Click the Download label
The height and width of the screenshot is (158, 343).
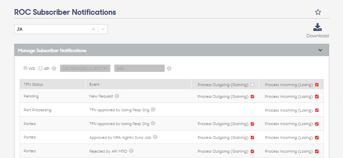(x=317, y=36)
